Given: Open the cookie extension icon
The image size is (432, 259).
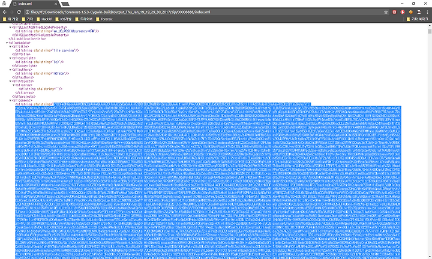Looking at the screenshot, I should pos(411,12).
